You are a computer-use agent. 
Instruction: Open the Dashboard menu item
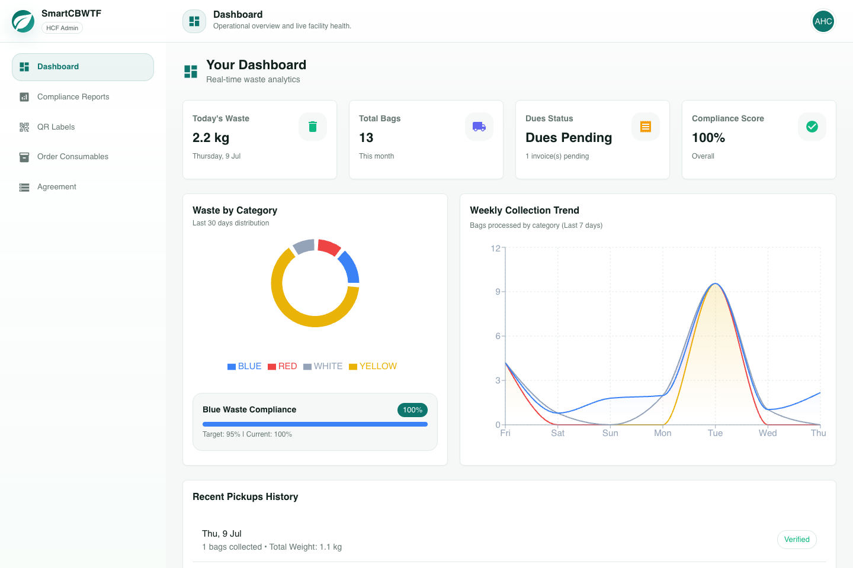click(83, 67)
